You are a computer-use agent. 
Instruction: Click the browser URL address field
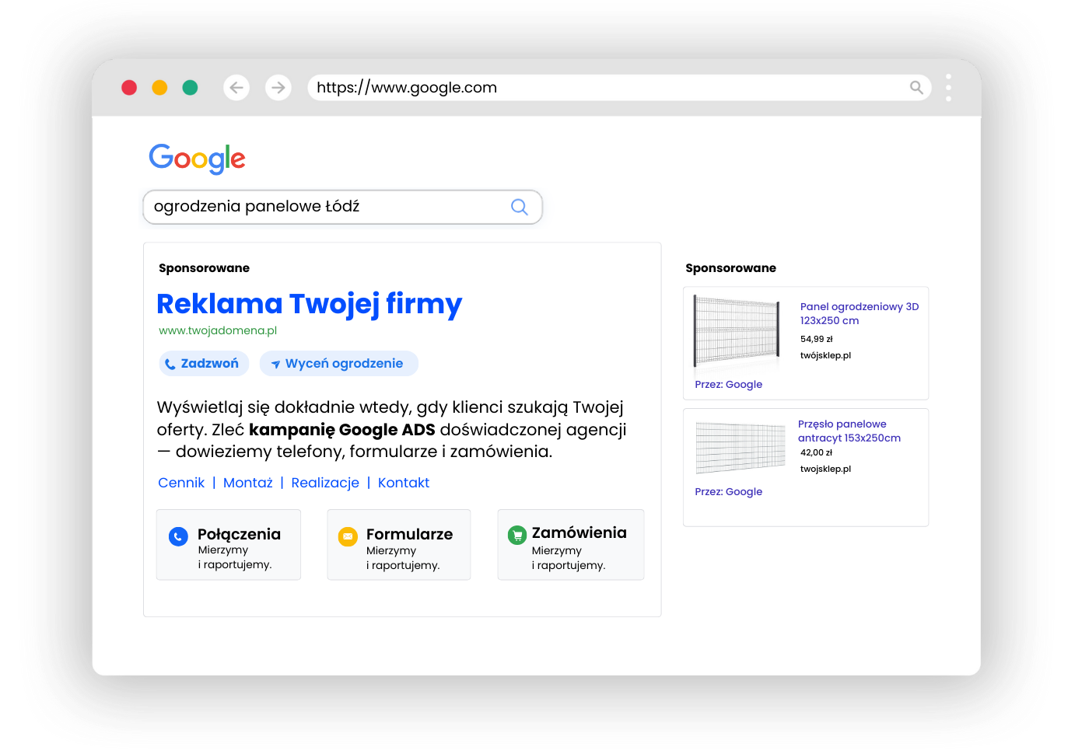607,88
